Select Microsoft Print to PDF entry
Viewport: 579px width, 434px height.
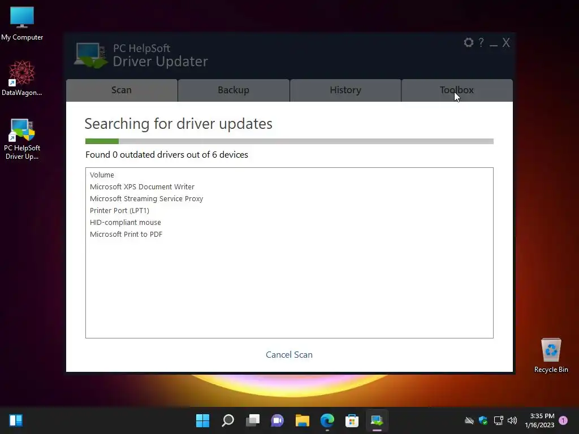[126, 234]
